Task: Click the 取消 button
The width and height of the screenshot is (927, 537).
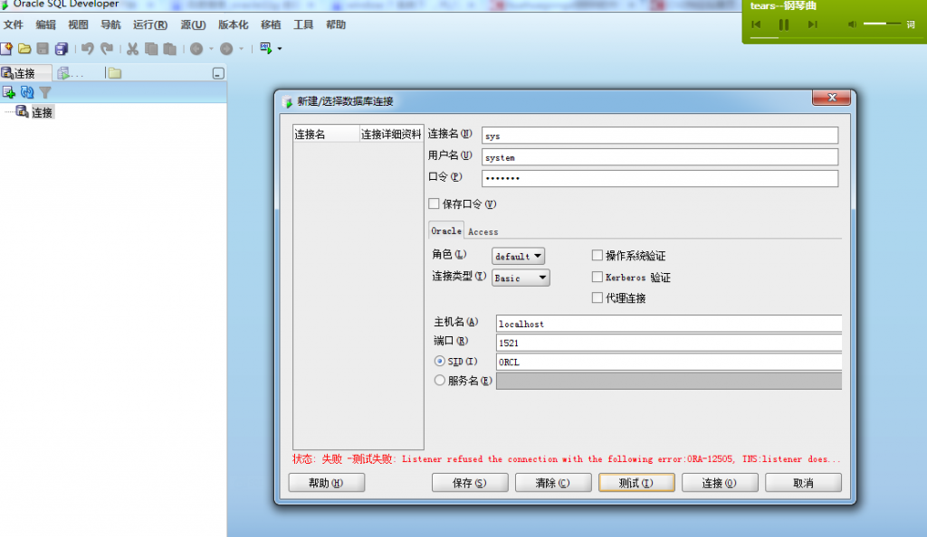Action: coord(804,483)
